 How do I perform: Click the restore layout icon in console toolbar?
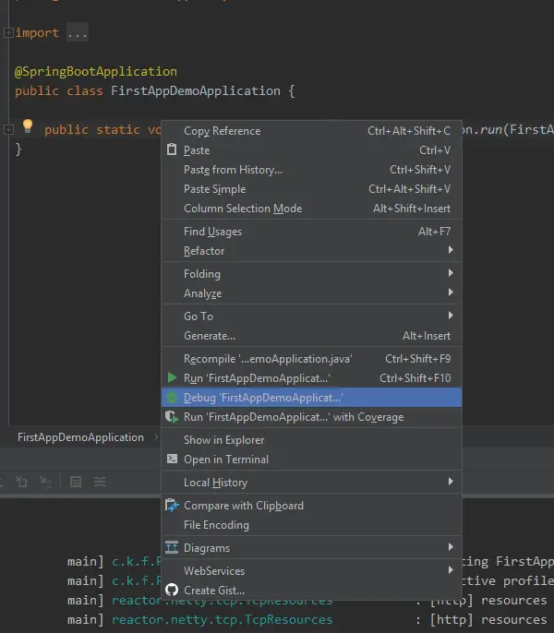(x=21, y=482)
